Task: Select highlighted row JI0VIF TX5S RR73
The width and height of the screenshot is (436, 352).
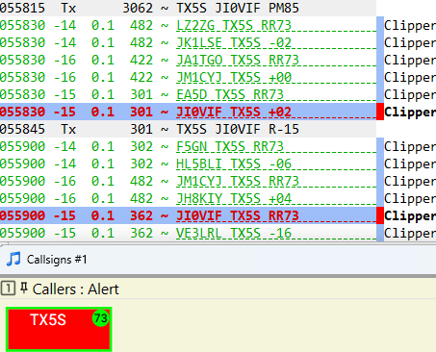Action: click(188, 215)
